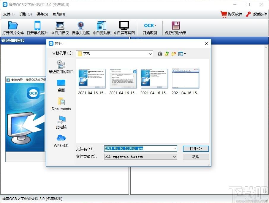Start a screen capture from toolbar
The image size is (269, 203).
point(124,28)
